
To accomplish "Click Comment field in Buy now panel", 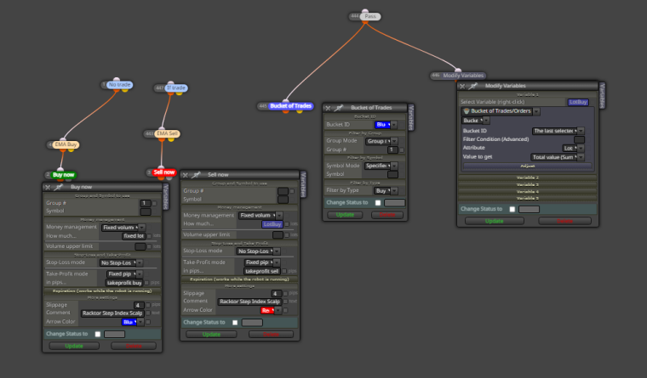I will tap(112, 313).
